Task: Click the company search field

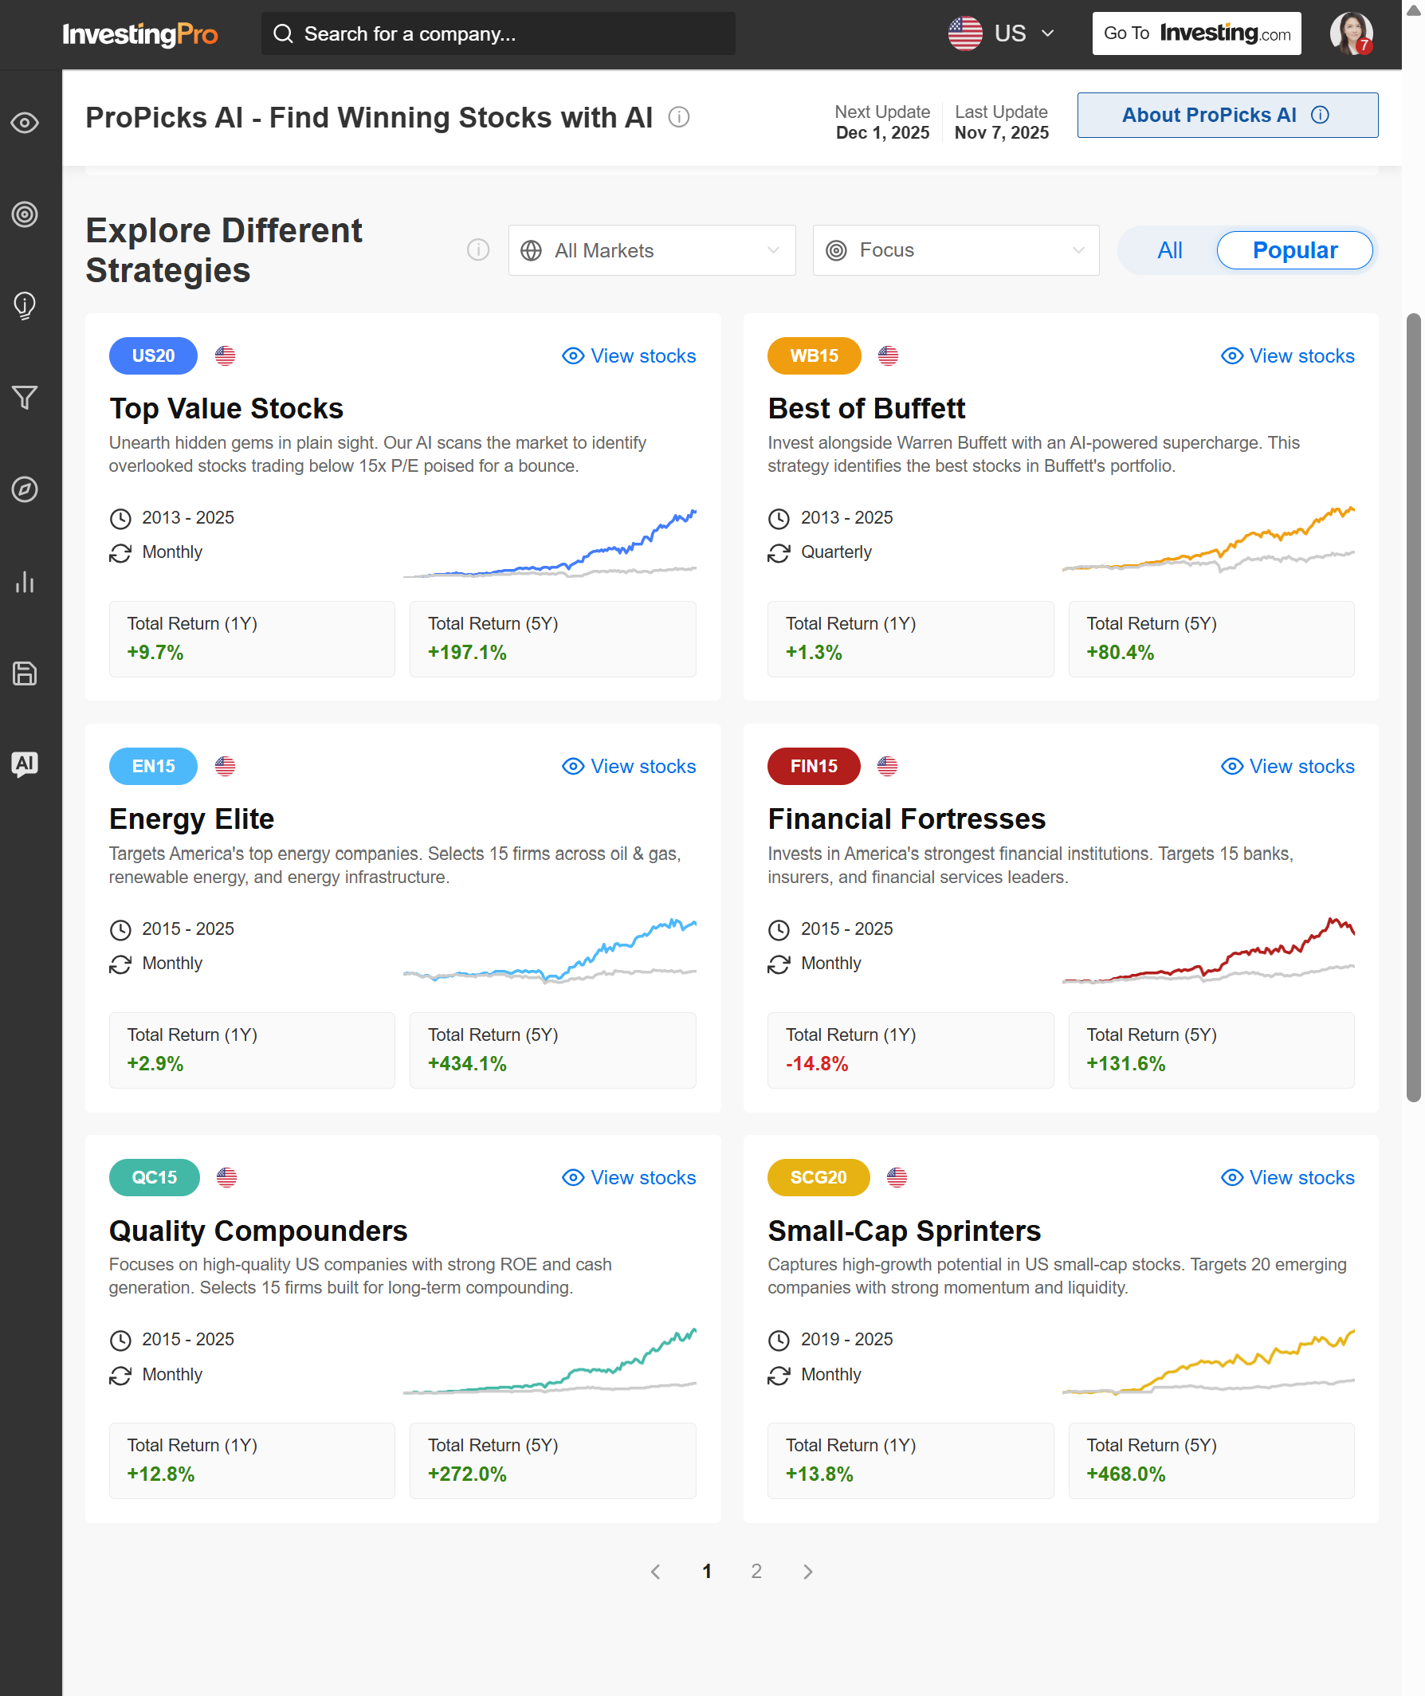Action: (498, 34)
